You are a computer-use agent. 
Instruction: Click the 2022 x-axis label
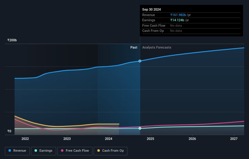tap(25, 139)
